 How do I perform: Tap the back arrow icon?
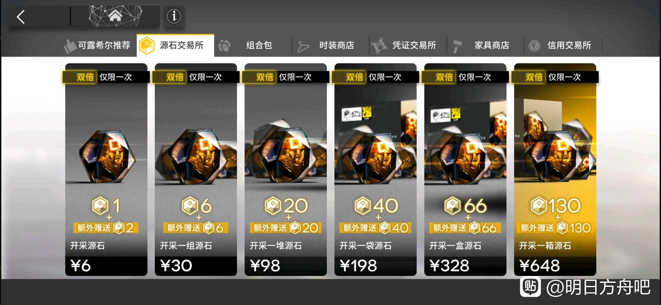click(21, 17)
